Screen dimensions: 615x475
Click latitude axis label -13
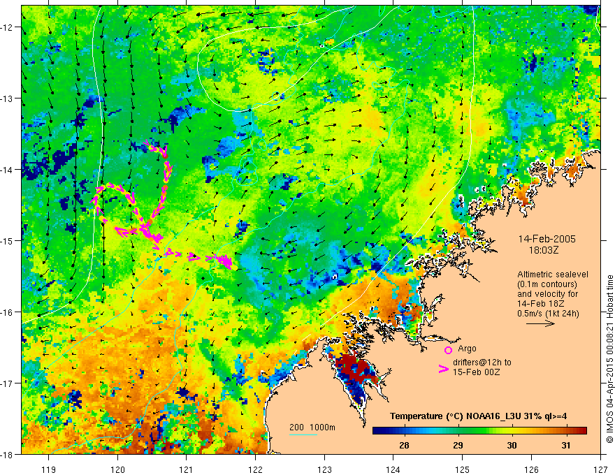(x=8, y=98)
